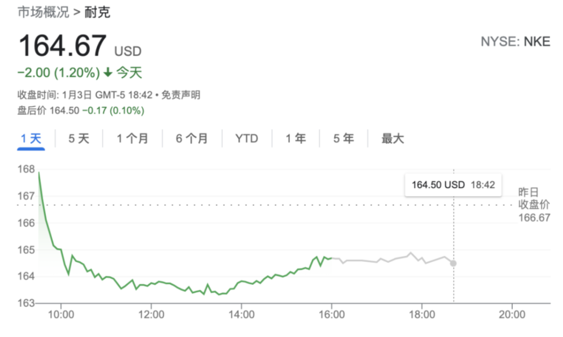The height and width of the screenshot is (337, 563).
Task: Click the green down arrow icon
Action: coord(108,73)
